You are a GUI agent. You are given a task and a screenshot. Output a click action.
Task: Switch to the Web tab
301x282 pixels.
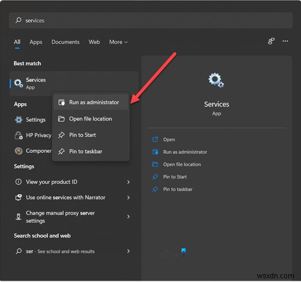tap(95, 42)
